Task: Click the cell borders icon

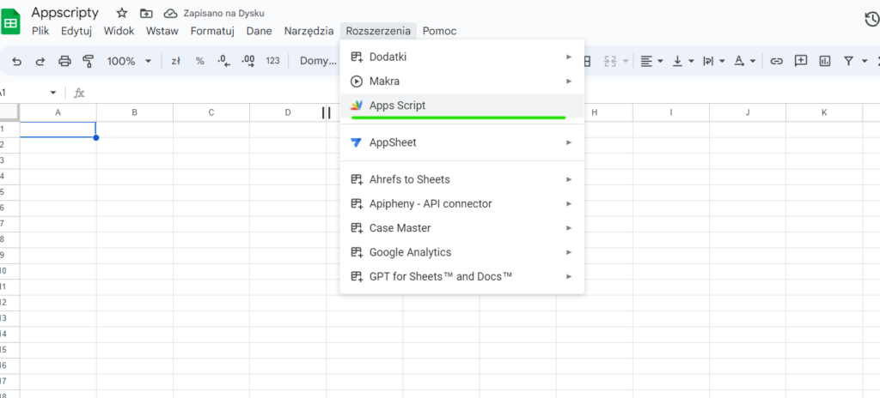Action: [587, 61]
